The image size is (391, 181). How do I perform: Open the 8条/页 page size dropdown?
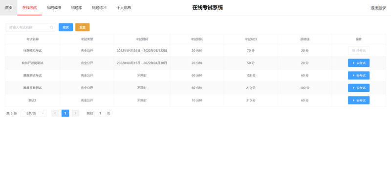(33, 114)
